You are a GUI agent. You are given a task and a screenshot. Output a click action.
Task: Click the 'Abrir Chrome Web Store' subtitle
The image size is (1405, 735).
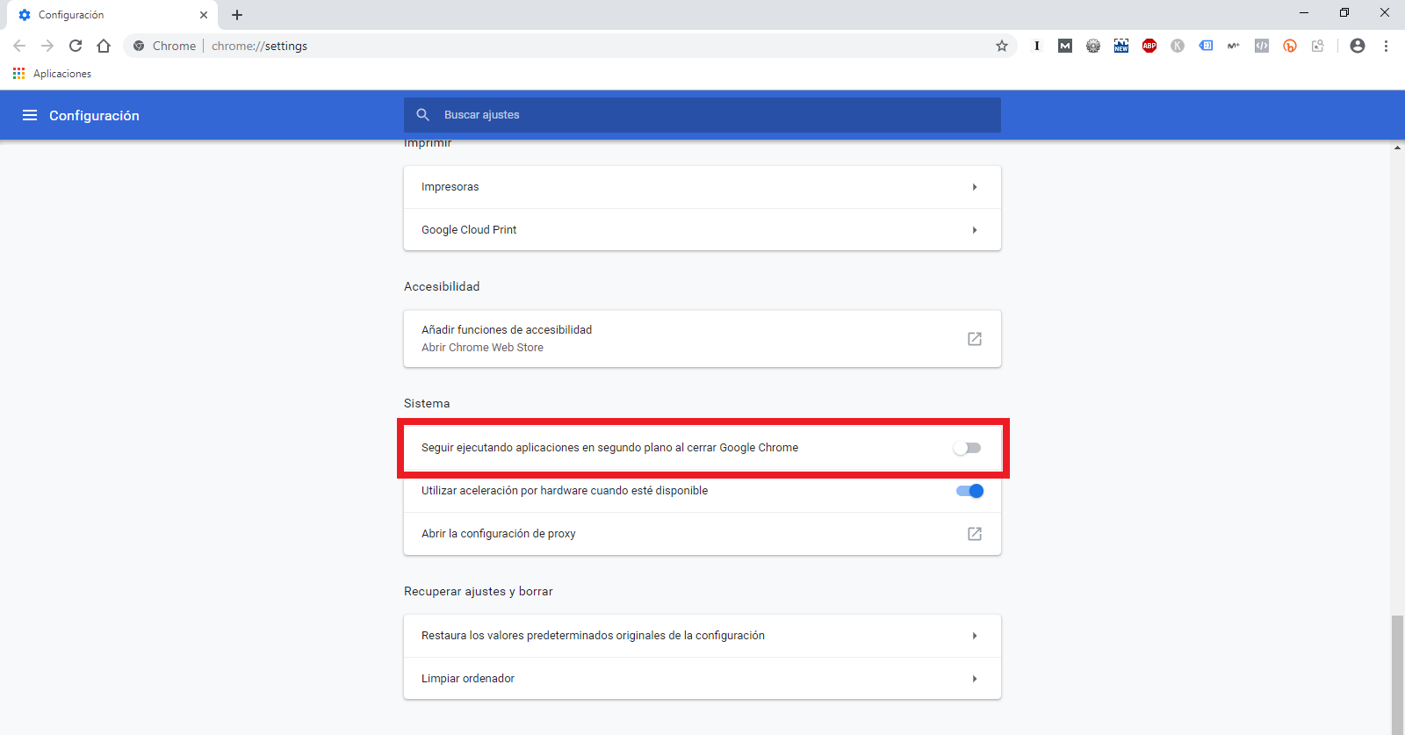click(x=482, y=348)
